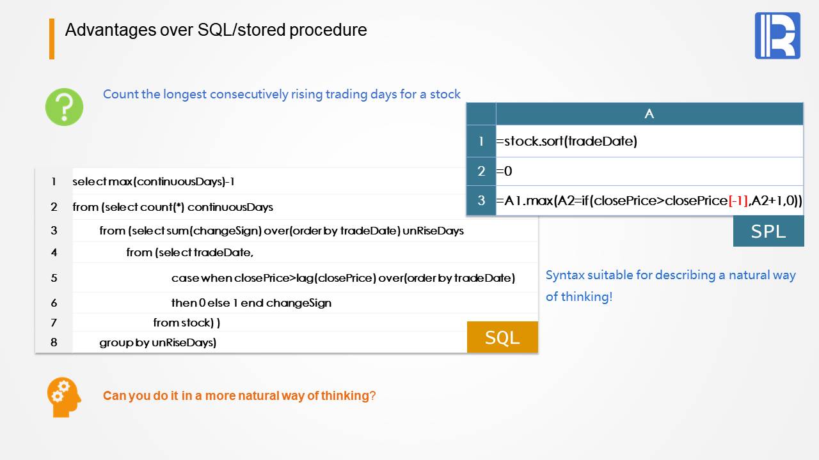Click the SPL cell containing =0
This screenshot has height=460, width=819.
504,171
